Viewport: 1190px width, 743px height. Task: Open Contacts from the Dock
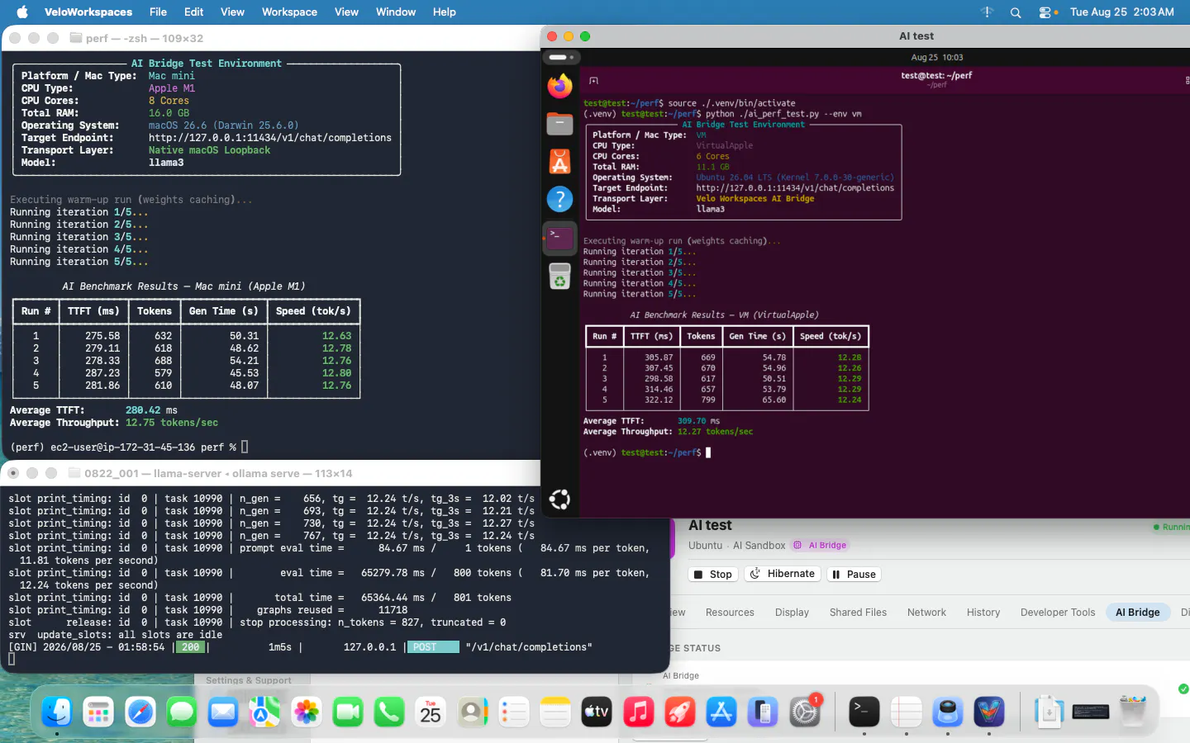pyautogui.click(x=473, y=712)
